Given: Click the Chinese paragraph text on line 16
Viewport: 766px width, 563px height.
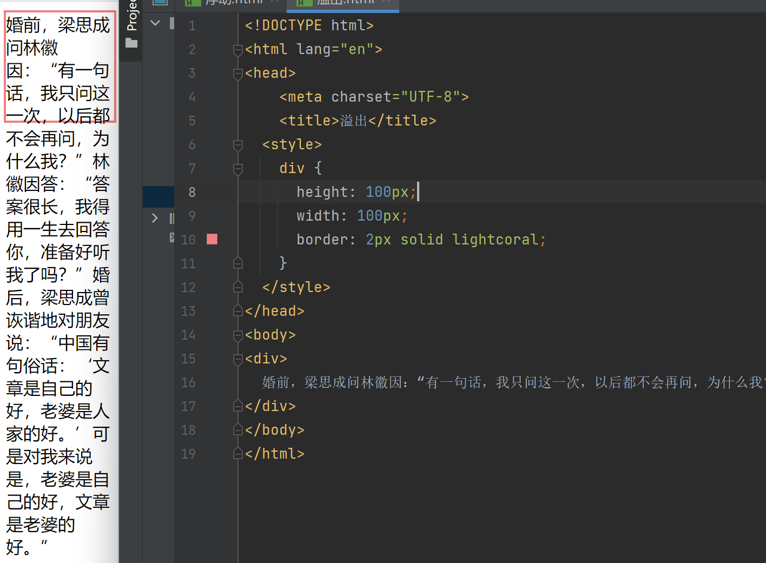Looking at the screenshot, I should 513,382.
